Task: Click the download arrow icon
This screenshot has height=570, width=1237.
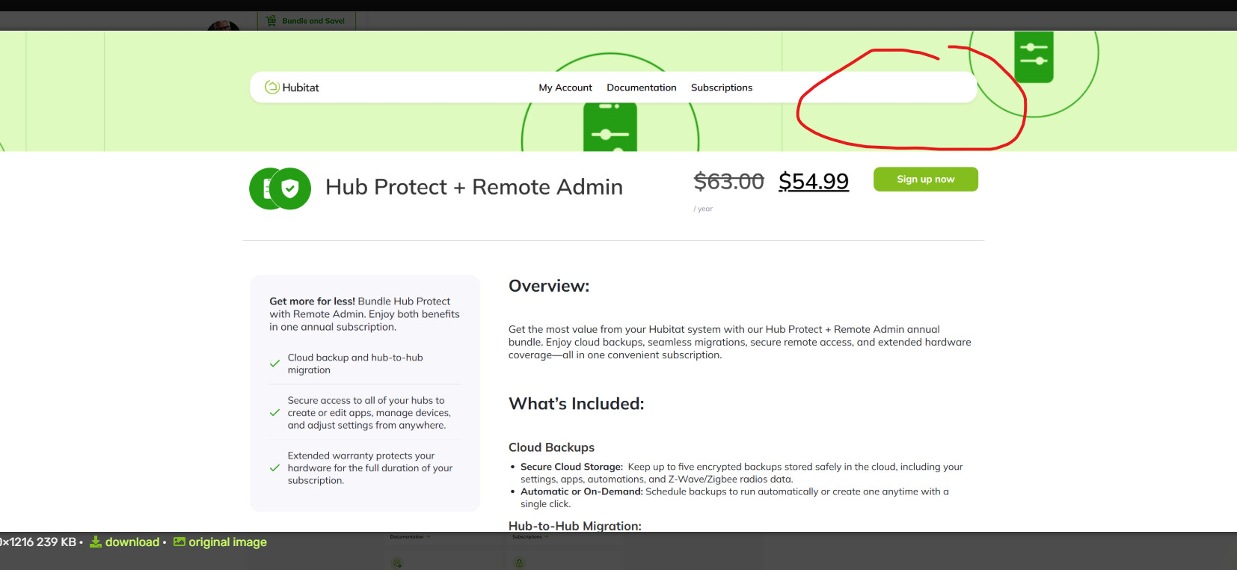Action: pos(96,542)
